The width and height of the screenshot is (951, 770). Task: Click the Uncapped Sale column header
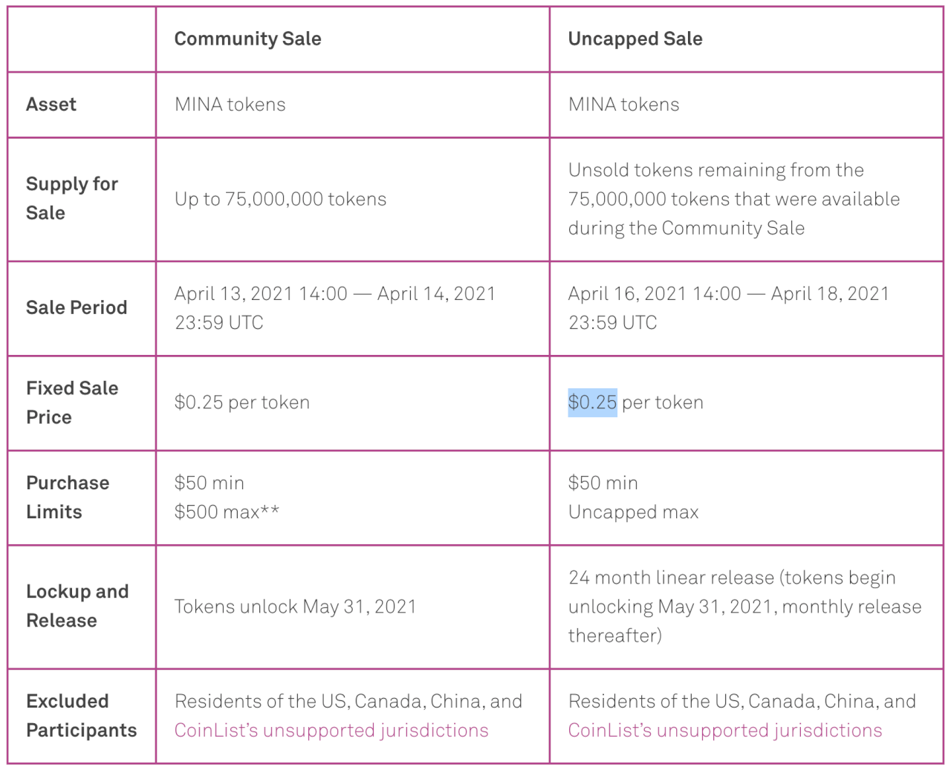[635, 39]
